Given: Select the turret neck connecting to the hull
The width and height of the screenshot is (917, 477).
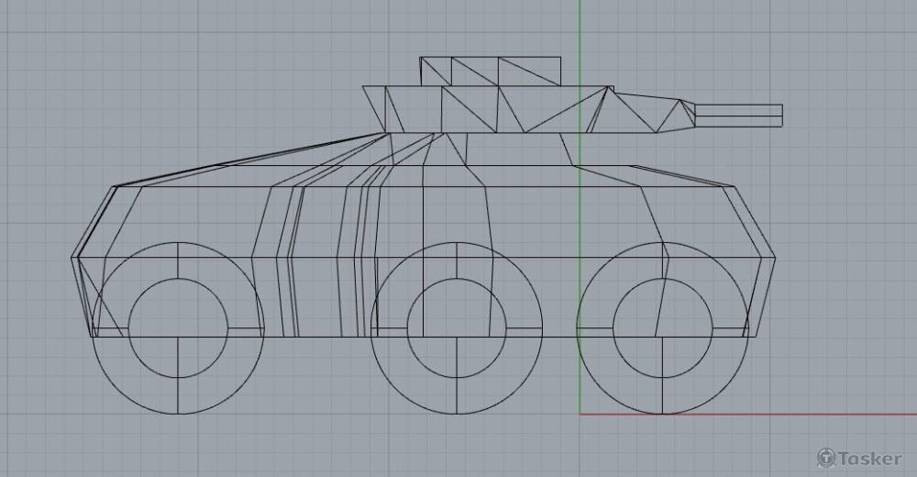Looking at the screenshot, I should 514,149.
